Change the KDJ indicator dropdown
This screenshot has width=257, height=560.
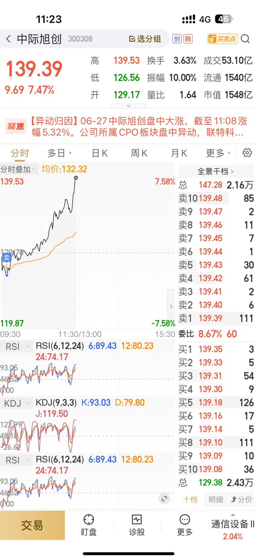pyautogui.click(x=16, y=403)
